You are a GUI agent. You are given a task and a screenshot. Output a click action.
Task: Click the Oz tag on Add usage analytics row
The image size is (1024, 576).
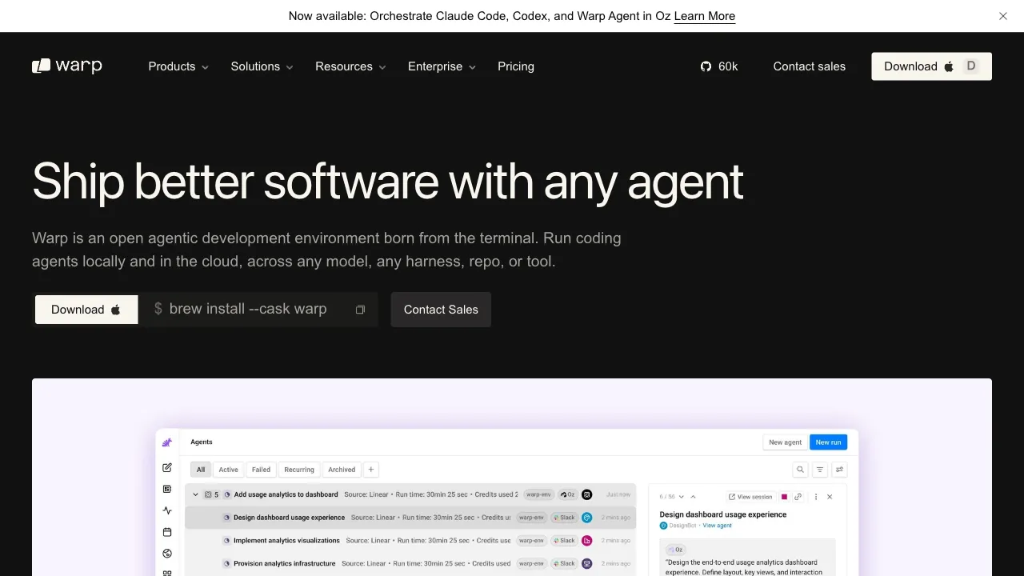(567, 494)
